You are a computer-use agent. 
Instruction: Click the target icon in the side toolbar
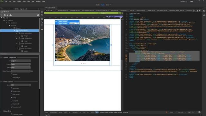42,25
